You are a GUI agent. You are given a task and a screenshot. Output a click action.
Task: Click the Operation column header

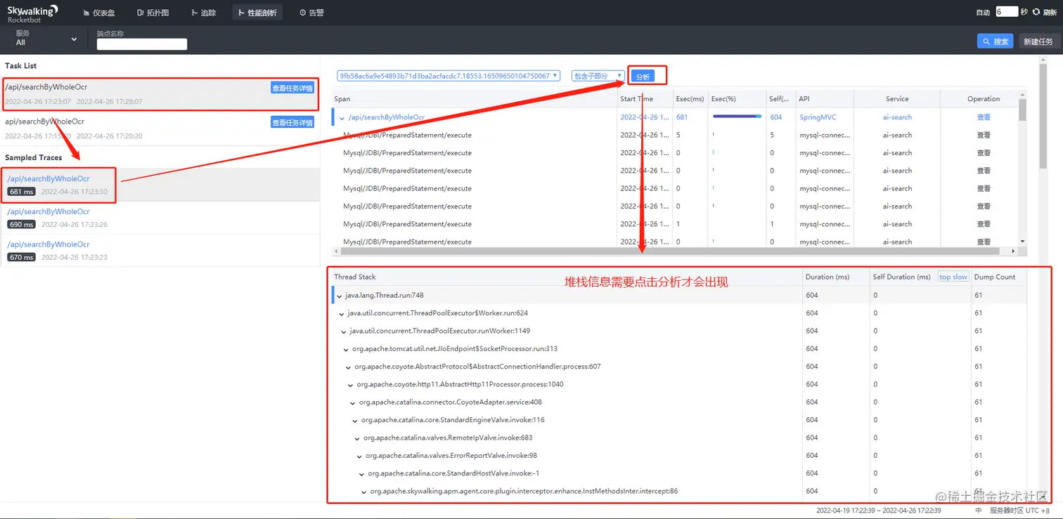(984, 99)
